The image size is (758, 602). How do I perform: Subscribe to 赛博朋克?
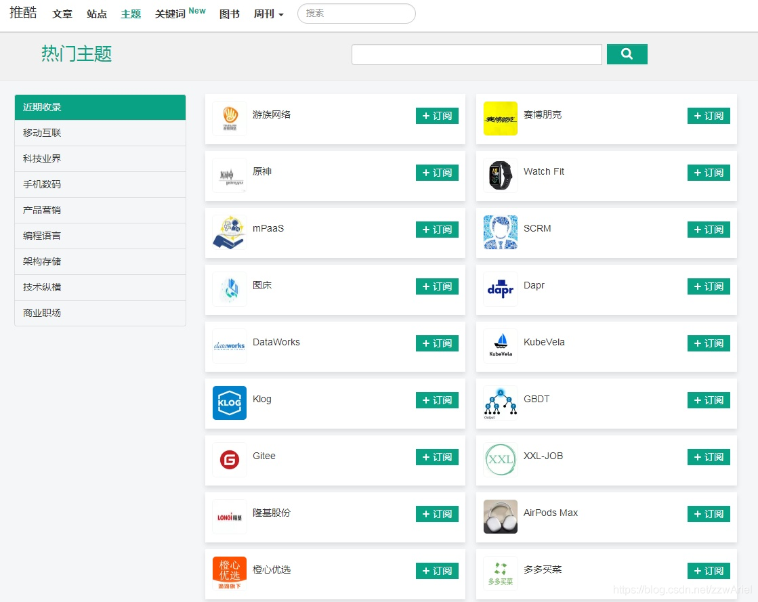709,116
